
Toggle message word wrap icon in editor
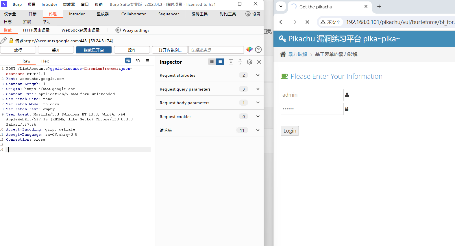[128, 60]
